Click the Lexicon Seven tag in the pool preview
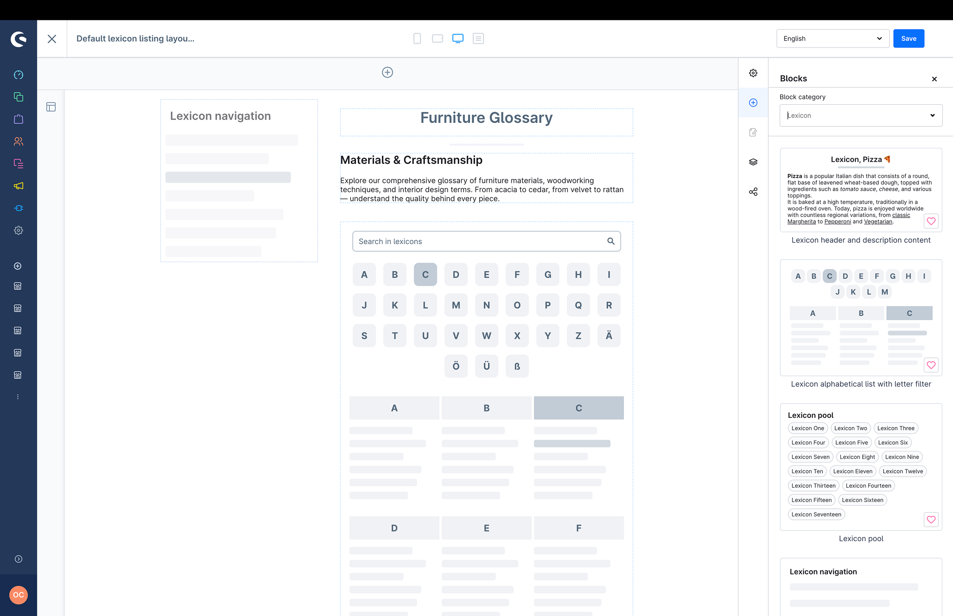Viewport: 953px width, 616px height. [811, 457]
